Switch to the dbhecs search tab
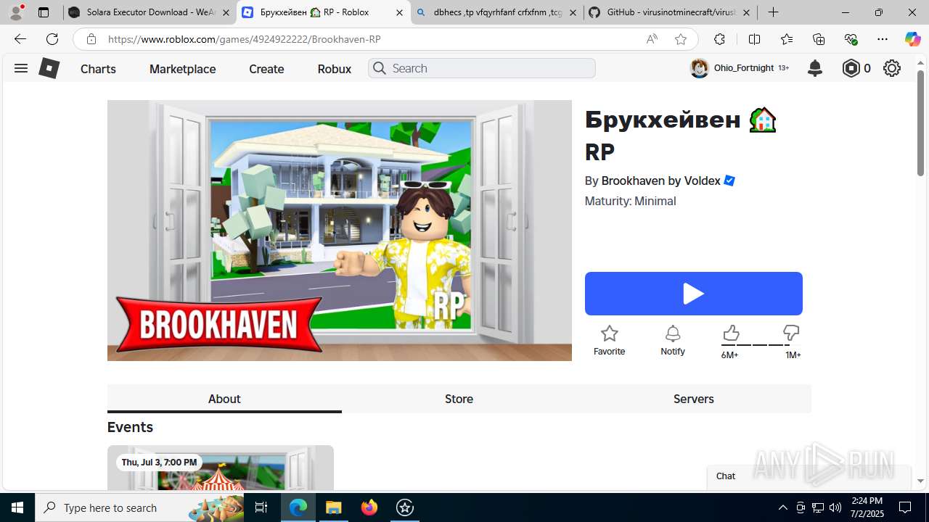Image resolution: width=929 pixels, height=522 pixels. (497, 12)
